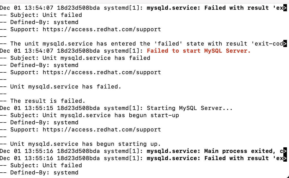This screenshot has height=178, width=289.
Task: Click truncation marker on 'Main process exited' line
Action: [285, 151]
